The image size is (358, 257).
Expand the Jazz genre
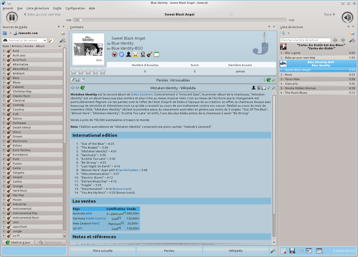4,222
